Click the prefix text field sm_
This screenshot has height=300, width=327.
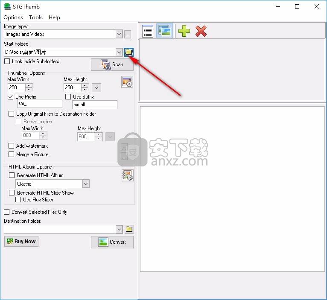pos(40,104)
